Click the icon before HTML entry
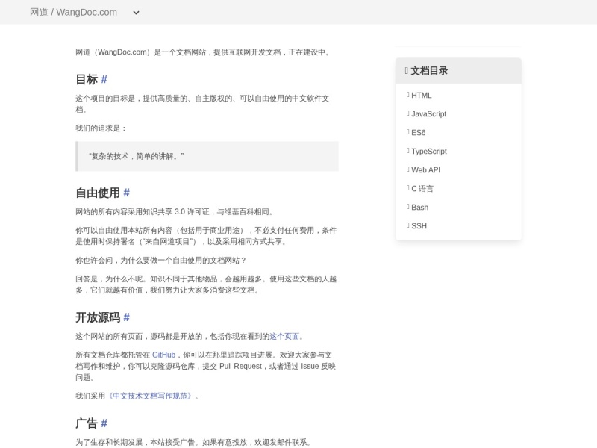 pos(407,95)
